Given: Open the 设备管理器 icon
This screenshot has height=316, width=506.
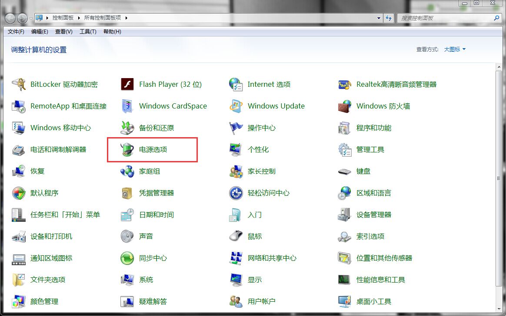Looking at the screenshot, I should point(344,215).
